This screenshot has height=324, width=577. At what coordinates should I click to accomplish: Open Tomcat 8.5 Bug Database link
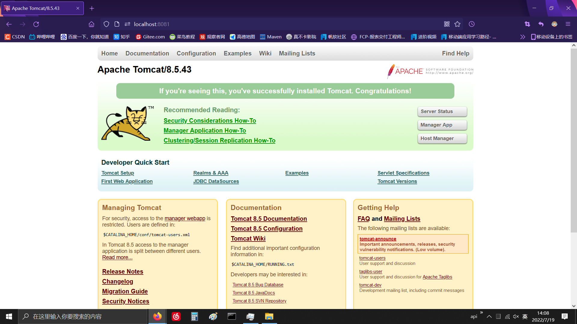pyautogui.click(x=258, y=285)
